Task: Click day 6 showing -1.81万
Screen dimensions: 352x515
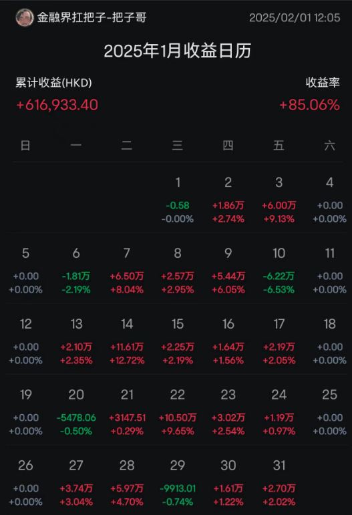Action: pos(76,271)
